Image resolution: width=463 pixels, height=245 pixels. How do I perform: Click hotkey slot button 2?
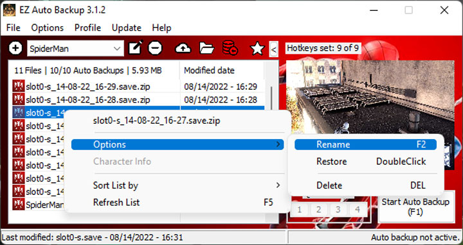318,210
